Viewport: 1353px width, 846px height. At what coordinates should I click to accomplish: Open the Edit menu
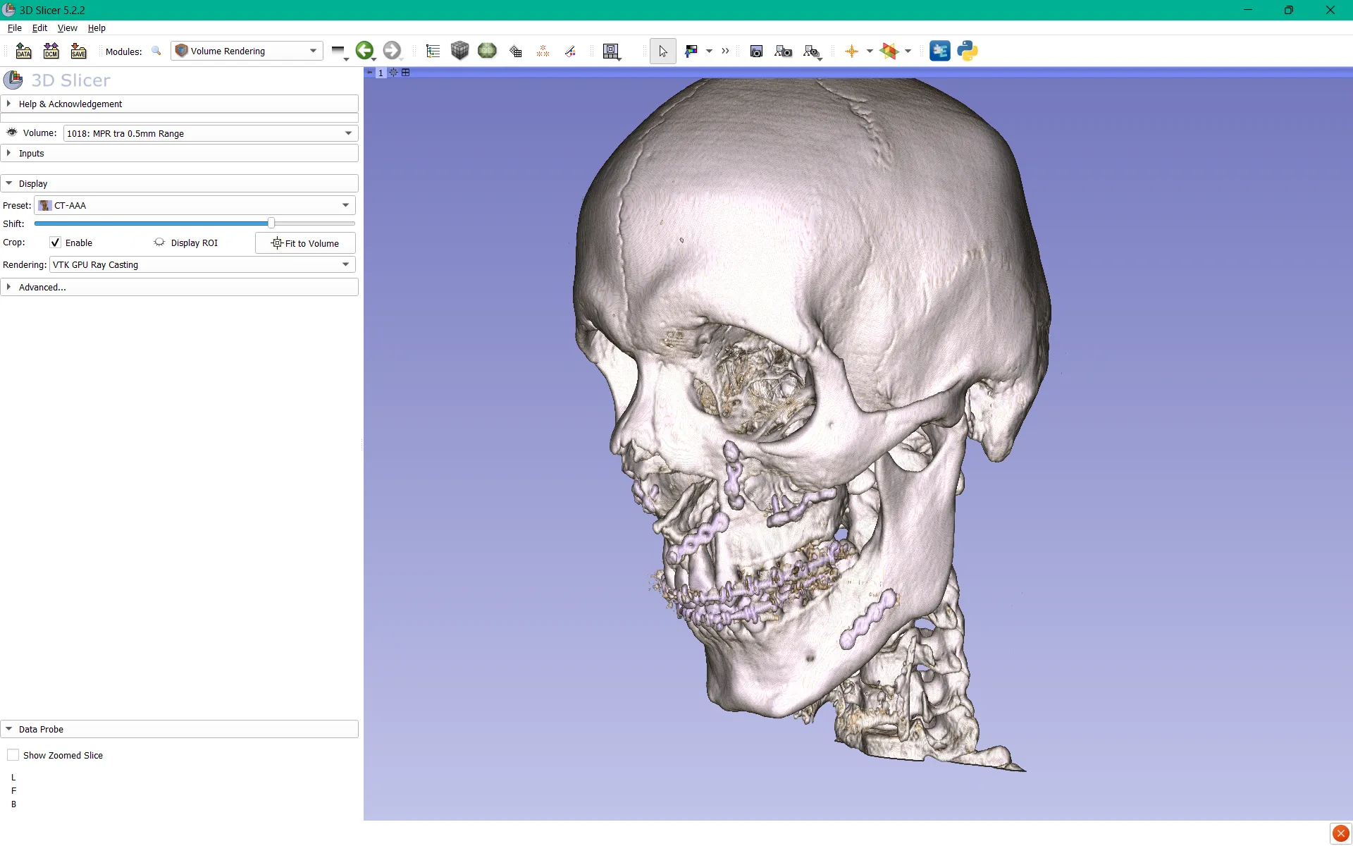pyautogui.click(x=39, y=27)
